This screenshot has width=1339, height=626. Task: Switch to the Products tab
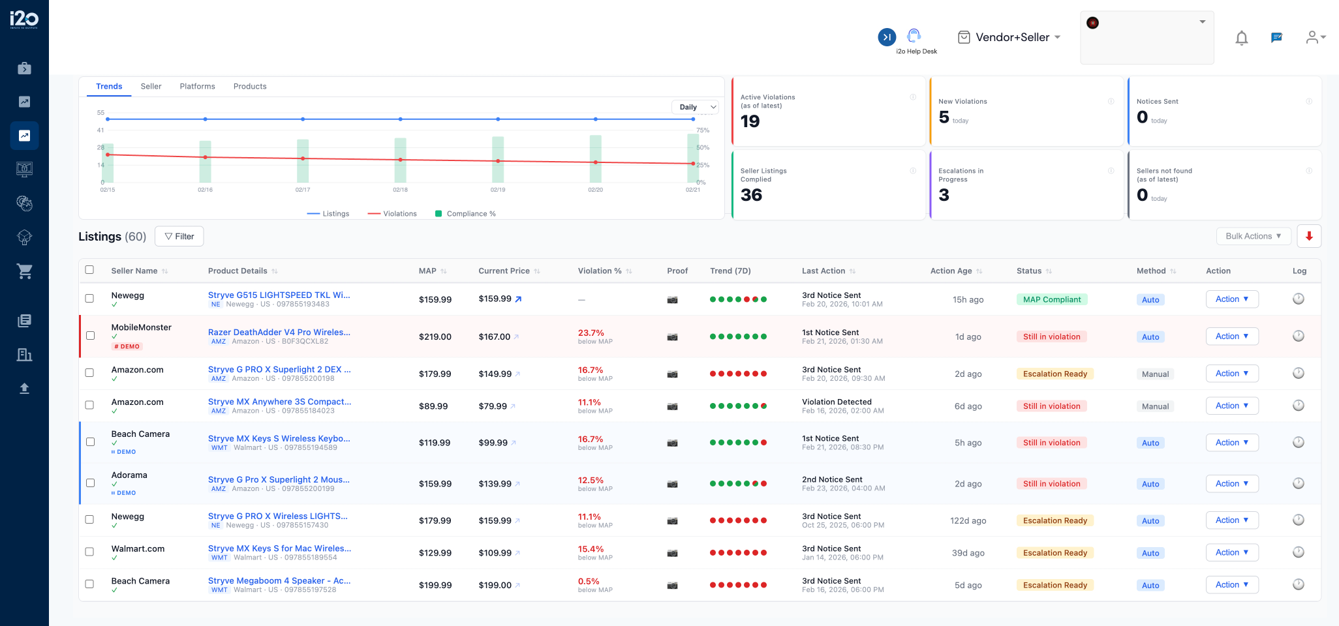250,86
